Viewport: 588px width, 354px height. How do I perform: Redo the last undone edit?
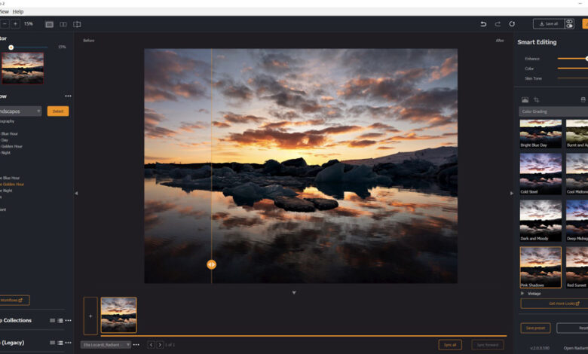point(498,24)
